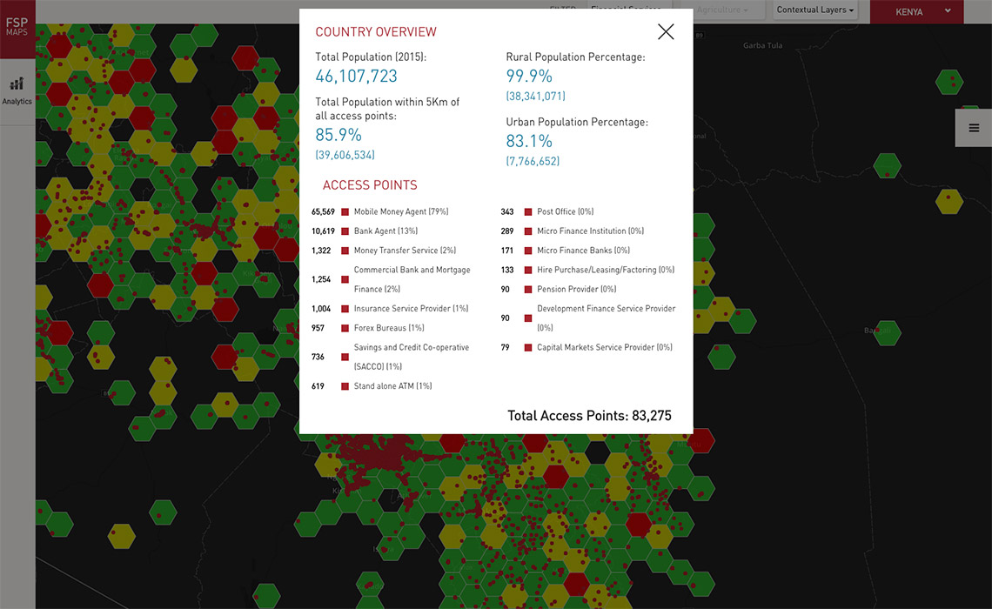Close the Country Overview popup

[x=666, y=31]
